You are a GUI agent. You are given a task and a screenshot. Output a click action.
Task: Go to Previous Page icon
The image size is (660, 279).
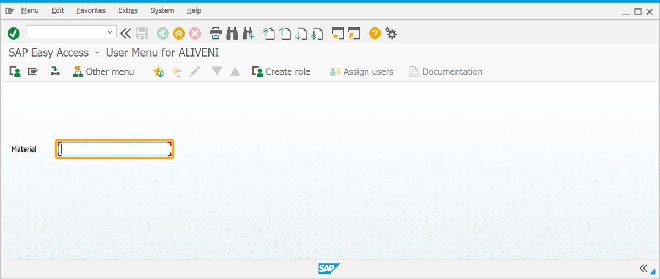click(285, 34)
